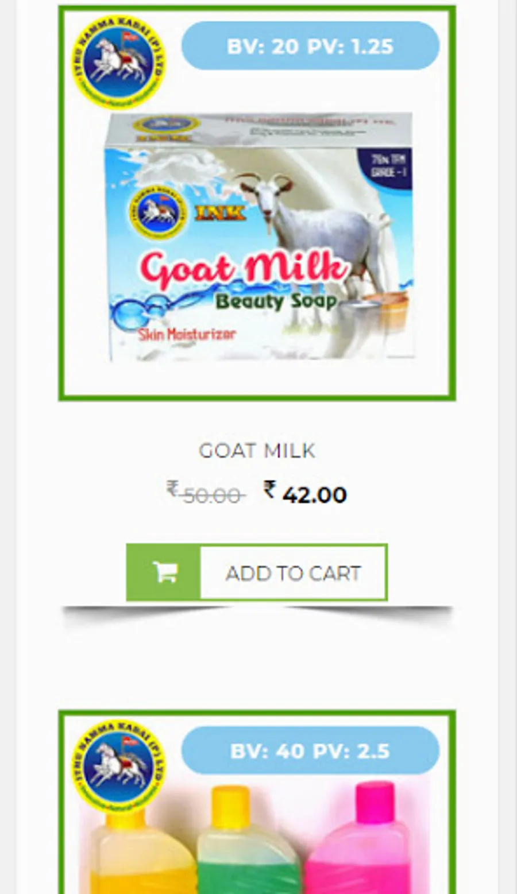This screenshot has height=894, width=517.
Task: Click the ADD TO CART button
Action: (x=257, y=572)
